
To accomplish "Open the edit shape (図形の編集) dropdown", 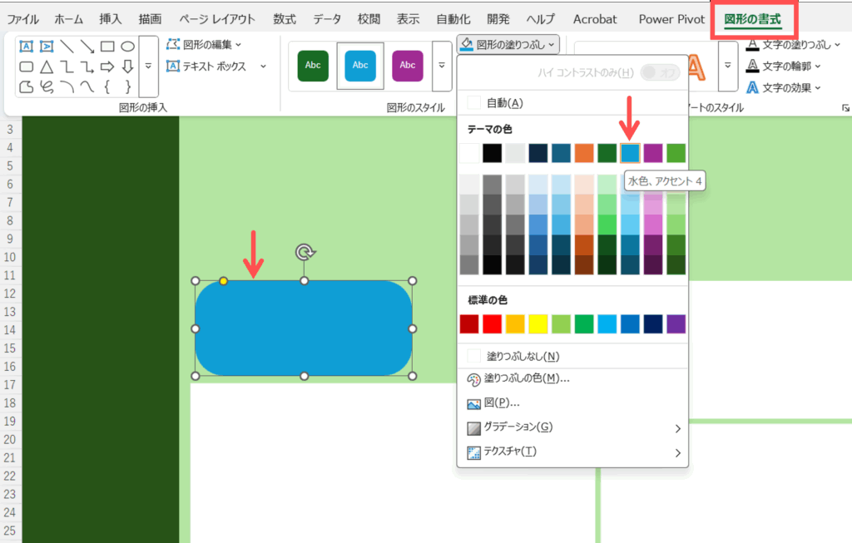I will tap(205, 44).
